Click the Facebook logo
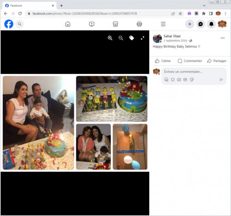This screenshot has height=216, width=231. pos(9,24)
